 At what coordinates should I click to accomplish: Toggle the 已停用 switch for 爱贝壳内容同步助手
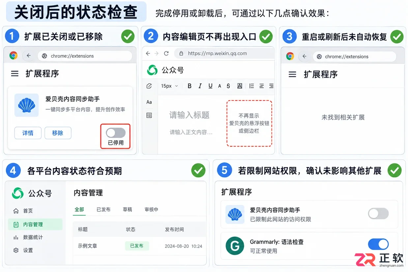pyautogui.click(x=116, y=133)
